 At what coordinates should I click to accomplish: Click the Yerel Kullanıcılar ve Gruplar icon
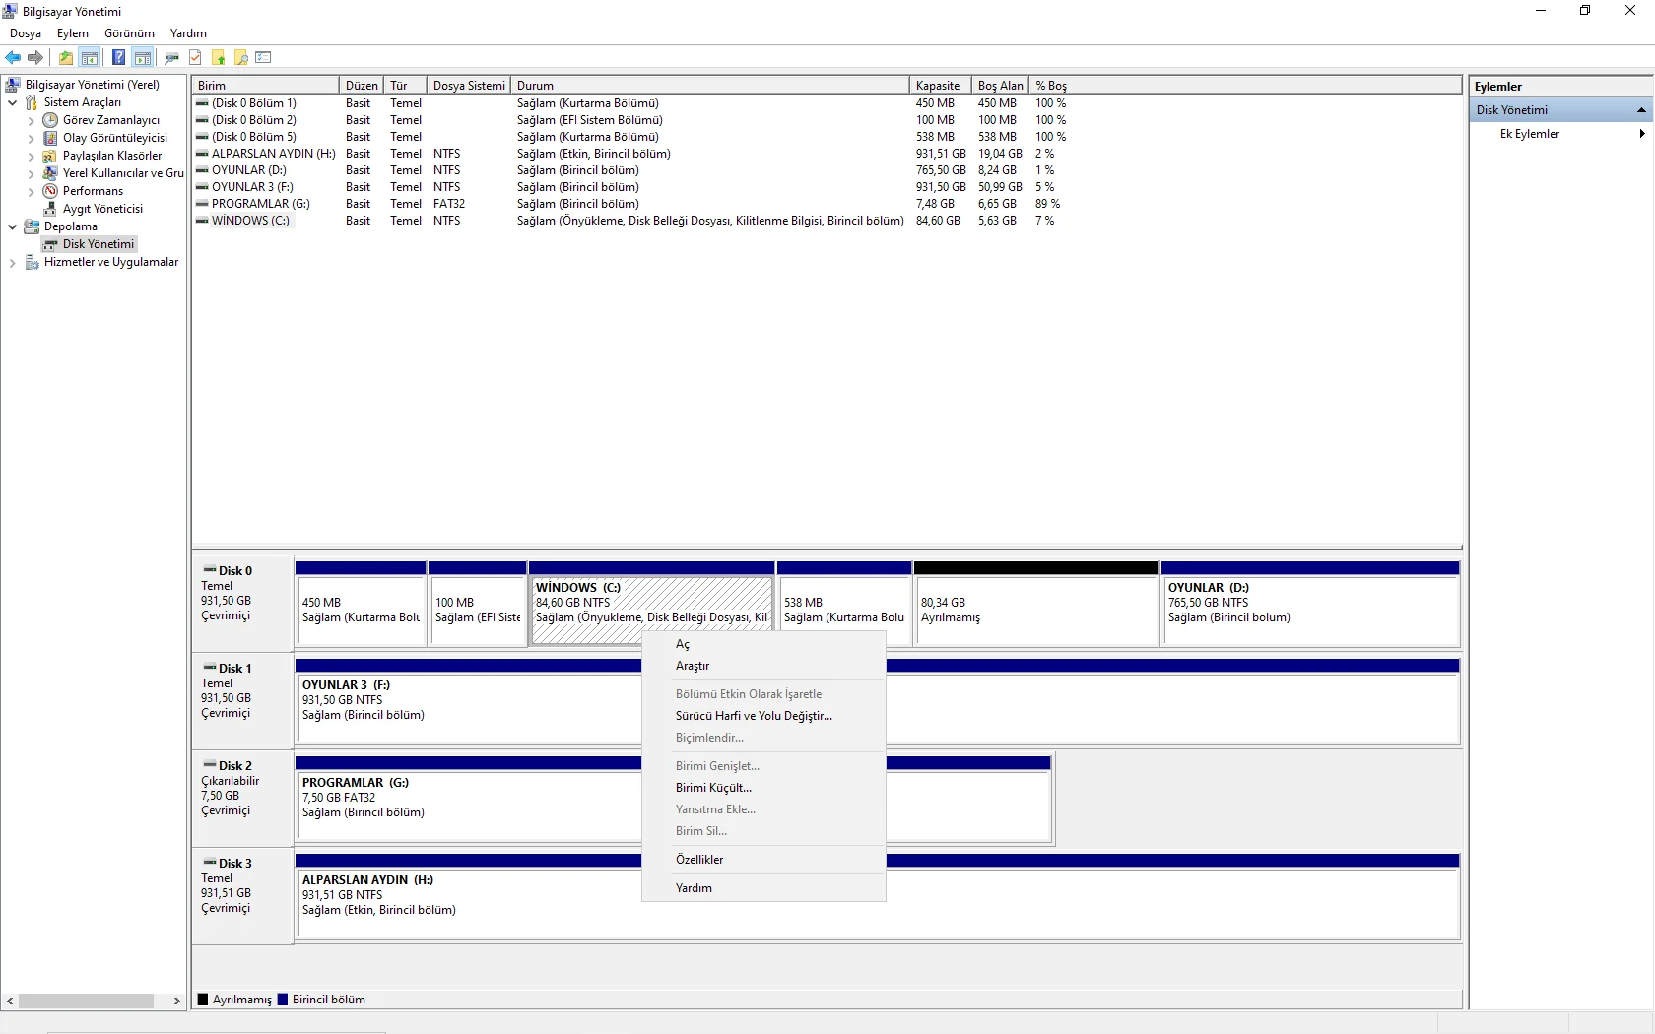click(50, 173)
